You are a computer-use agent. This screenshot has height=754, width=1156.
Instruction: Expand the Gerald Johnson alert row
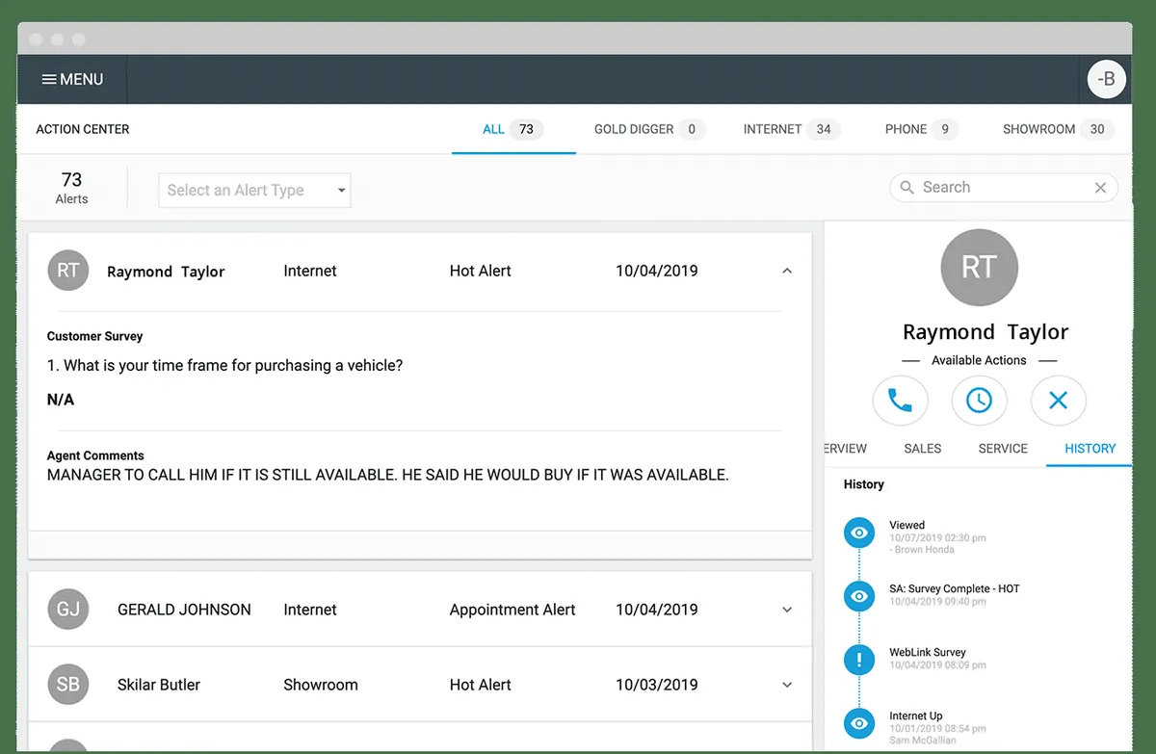click(787, 610)
